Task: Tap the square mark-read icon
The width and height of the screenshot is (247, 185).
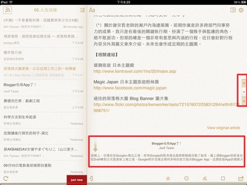Action: (223, 179)
